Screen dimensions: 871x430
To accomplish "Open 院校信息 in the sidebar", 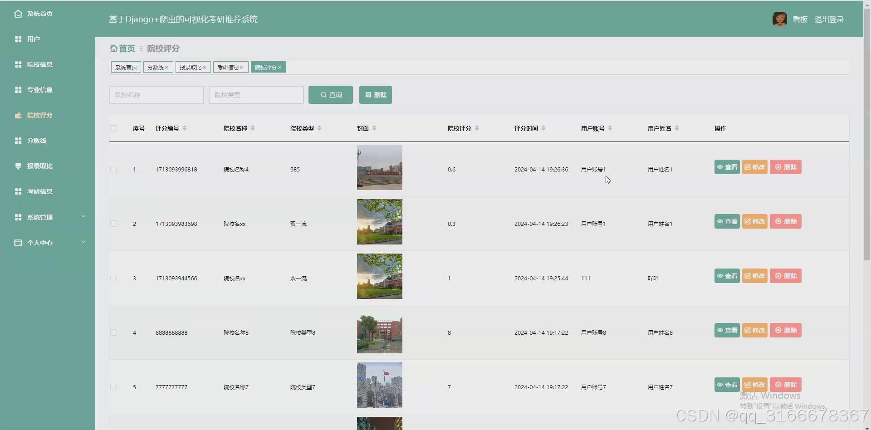I will click(x=34, y=64).
